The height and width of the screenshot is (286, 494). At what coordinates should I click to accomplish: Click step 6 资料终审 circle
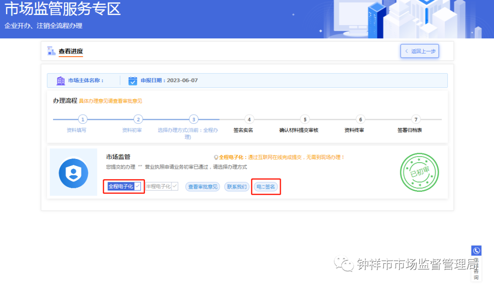360,120
